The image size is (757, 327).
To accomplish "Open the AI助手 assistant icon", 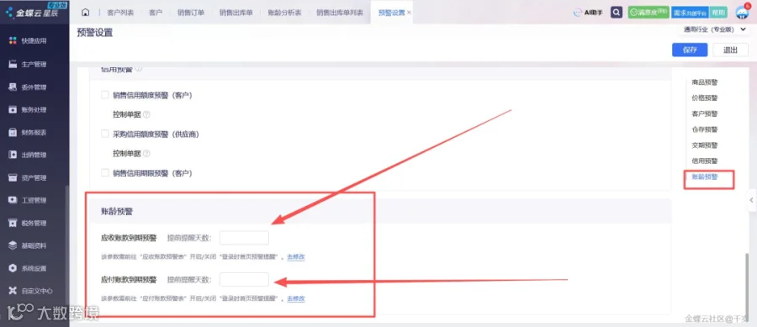I will (x=588, y=13).
